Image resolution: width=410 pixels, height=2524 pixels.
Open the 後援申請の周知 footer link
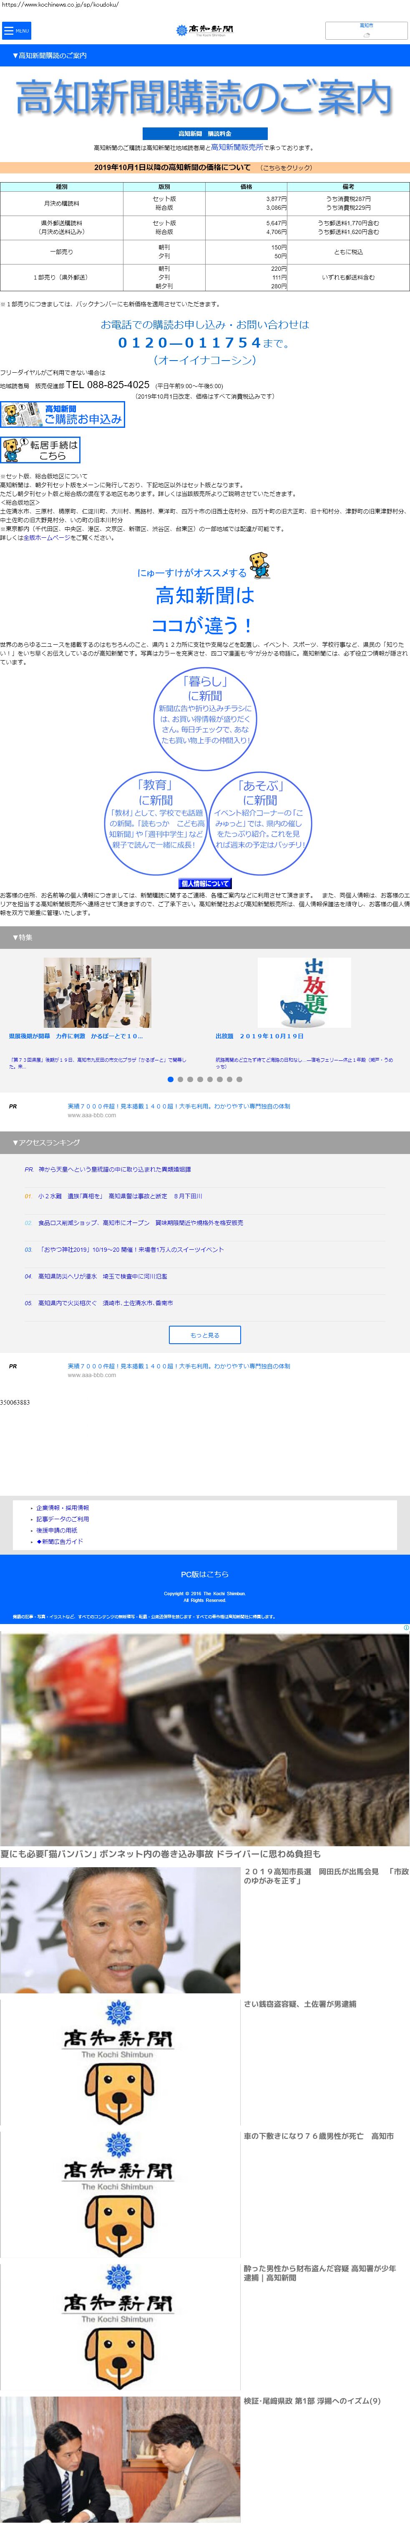point(57,1530)
